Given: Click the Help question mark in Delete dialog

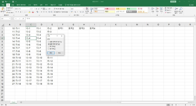Looking at the screenshot, I should pyautogui.click(x=57, y=36).
